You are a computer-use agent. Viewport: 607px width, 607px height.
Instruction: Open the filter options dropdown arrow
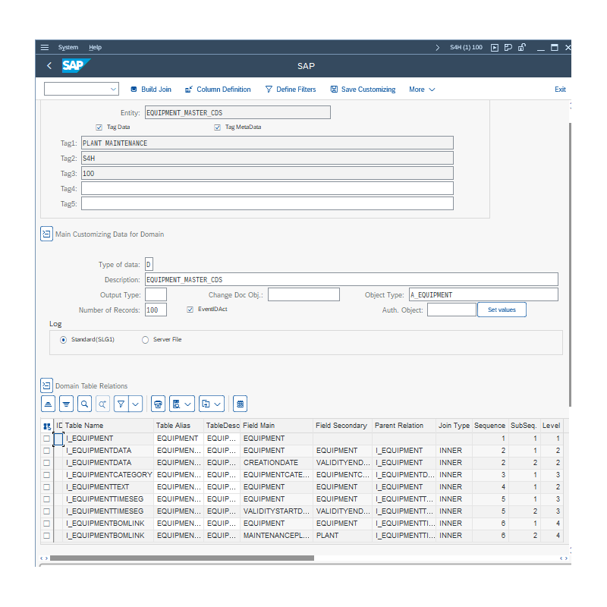click(x=134, y=404)
